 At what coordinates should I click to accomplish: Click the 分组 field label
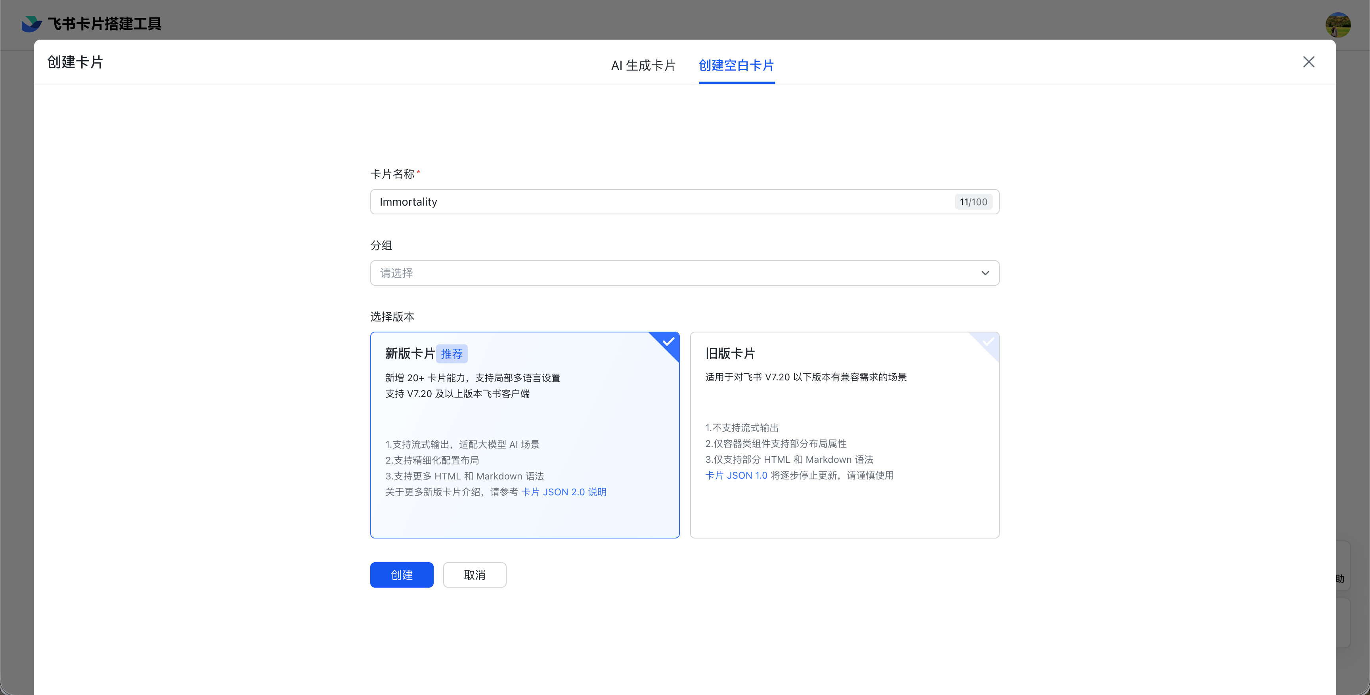pos(381,245)
